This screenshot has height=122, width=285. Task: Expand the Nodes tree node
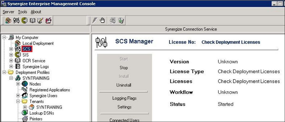(18, 84)
